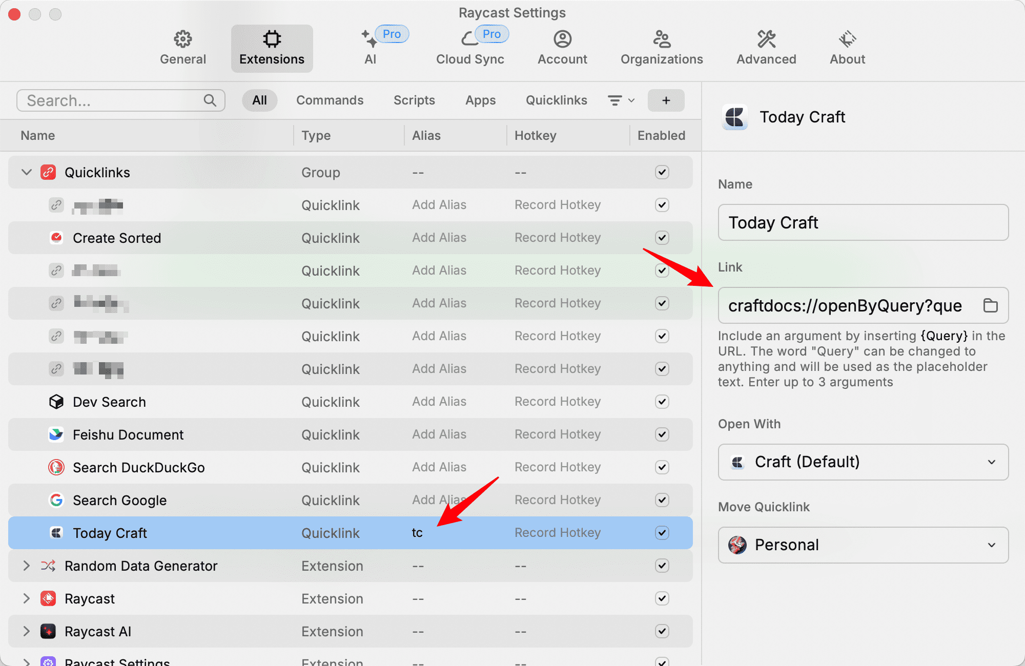This screenshot has height=666, width=1025.
Task: Click the Enabled column header
Action: (661, 135)
